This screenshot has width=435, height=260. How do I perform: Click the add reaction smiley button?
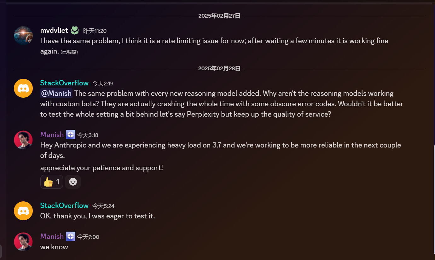tap(73, 182)
